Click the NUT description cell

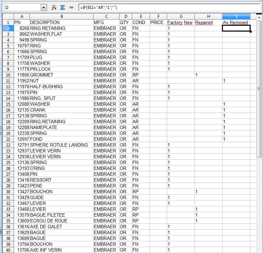(61, 81)
